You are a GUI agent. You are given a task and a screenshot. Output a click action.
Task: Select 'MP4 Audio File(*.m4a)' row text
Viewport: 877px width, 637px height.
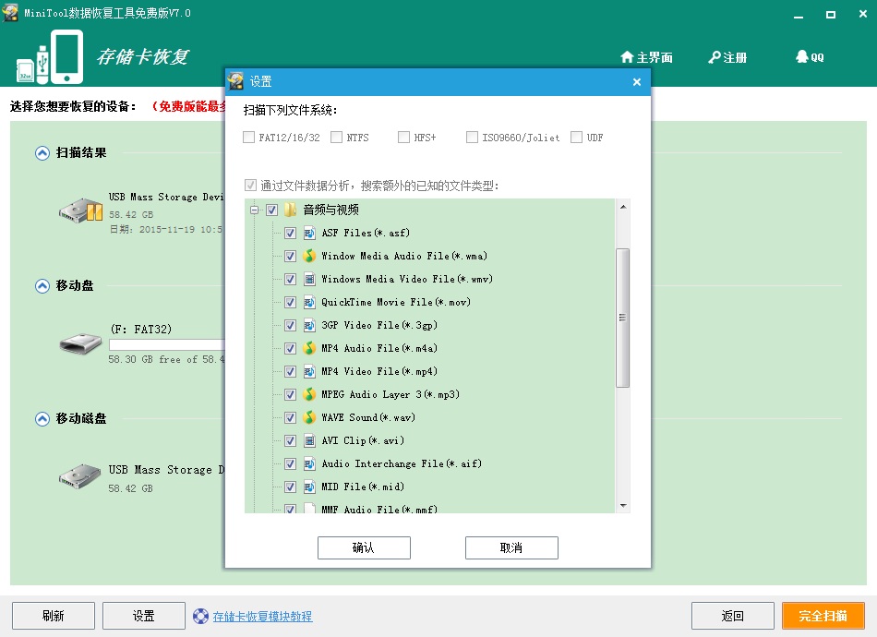[379, 348]
